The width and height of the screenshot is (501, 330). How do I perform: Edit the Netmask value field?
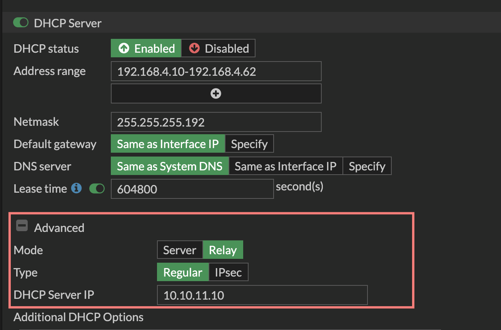pyautogui.click(x=216, y=122)
